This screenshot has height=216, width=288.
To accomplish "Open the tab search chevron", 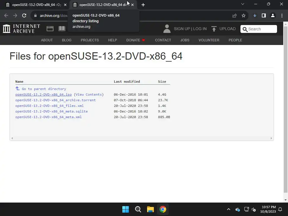I will (x=243, y=4).
